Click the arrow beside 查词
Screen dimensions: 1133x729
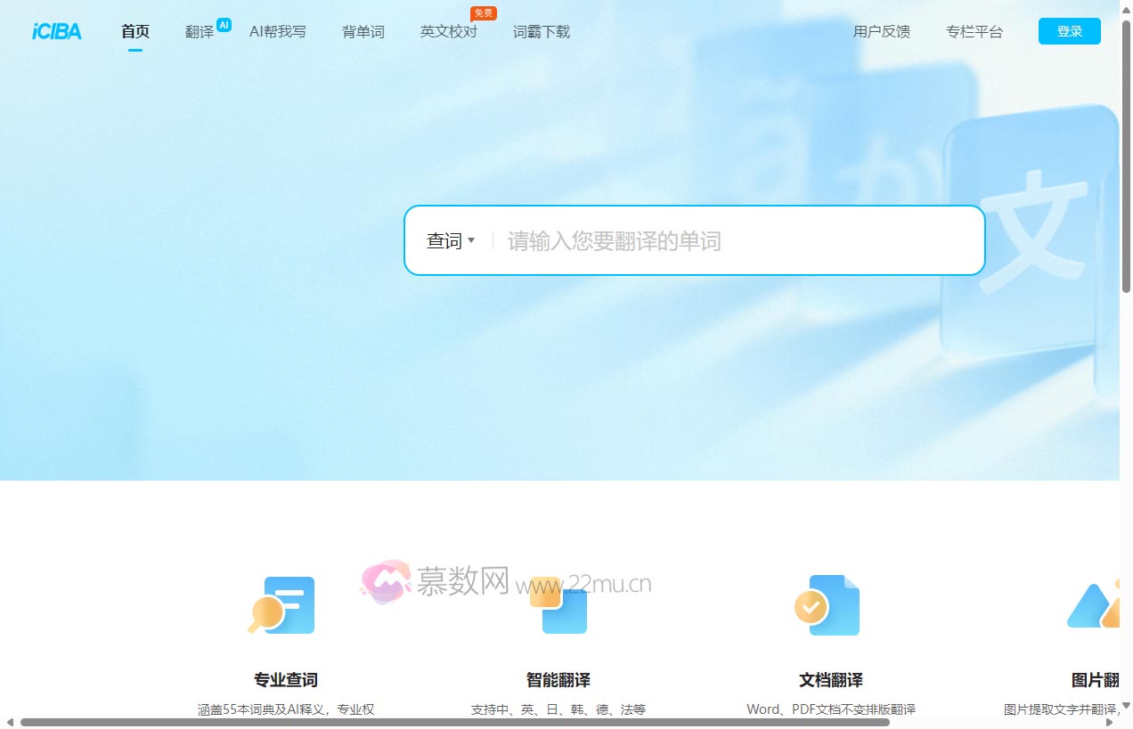[471, 240]
